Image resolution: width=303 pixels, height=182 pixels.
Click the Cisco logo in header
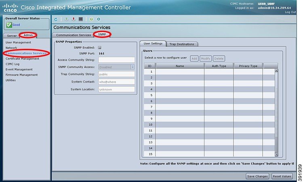click(x=10, y=7)
